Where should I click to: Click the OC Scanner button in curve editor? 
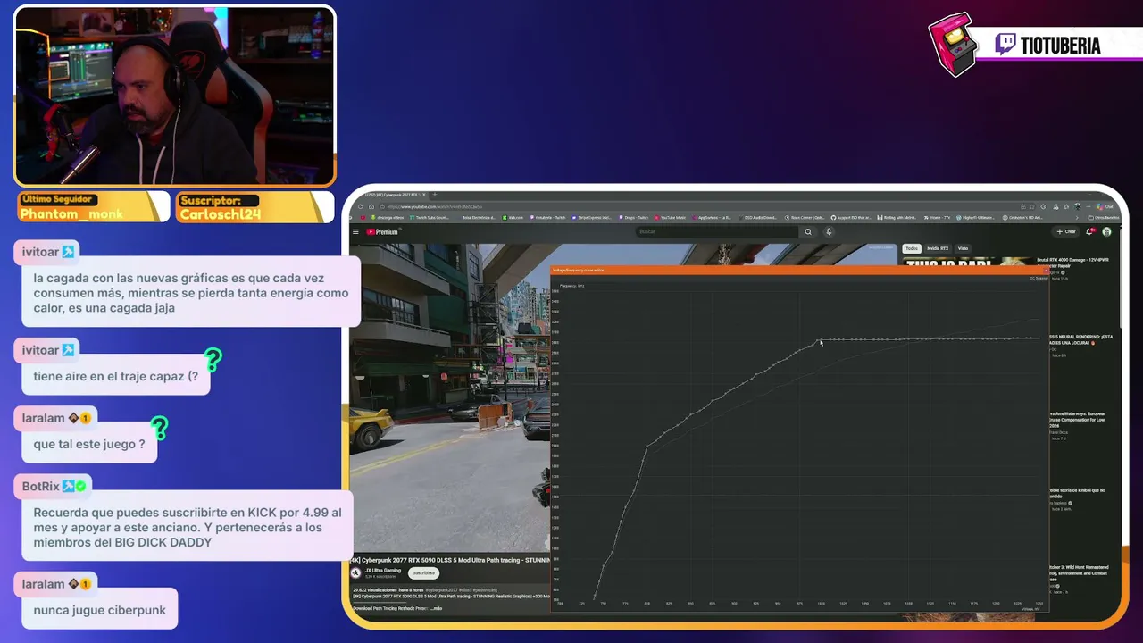coord(1039,279)
